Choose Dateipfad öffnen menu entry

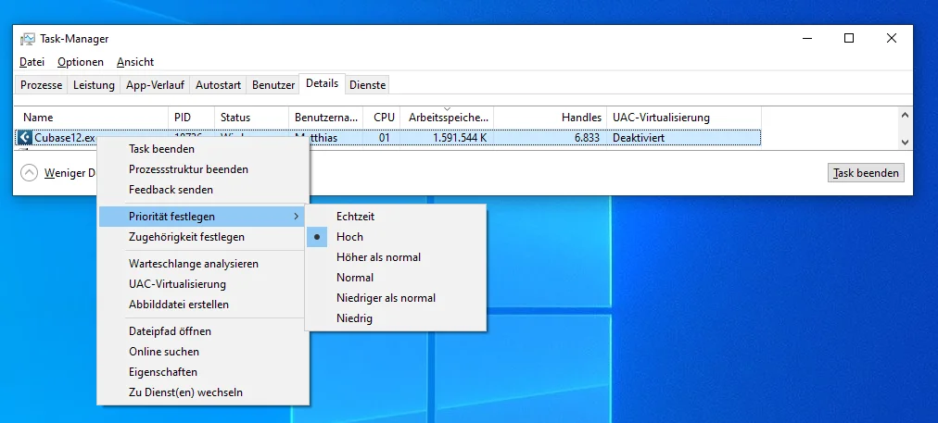203,331
